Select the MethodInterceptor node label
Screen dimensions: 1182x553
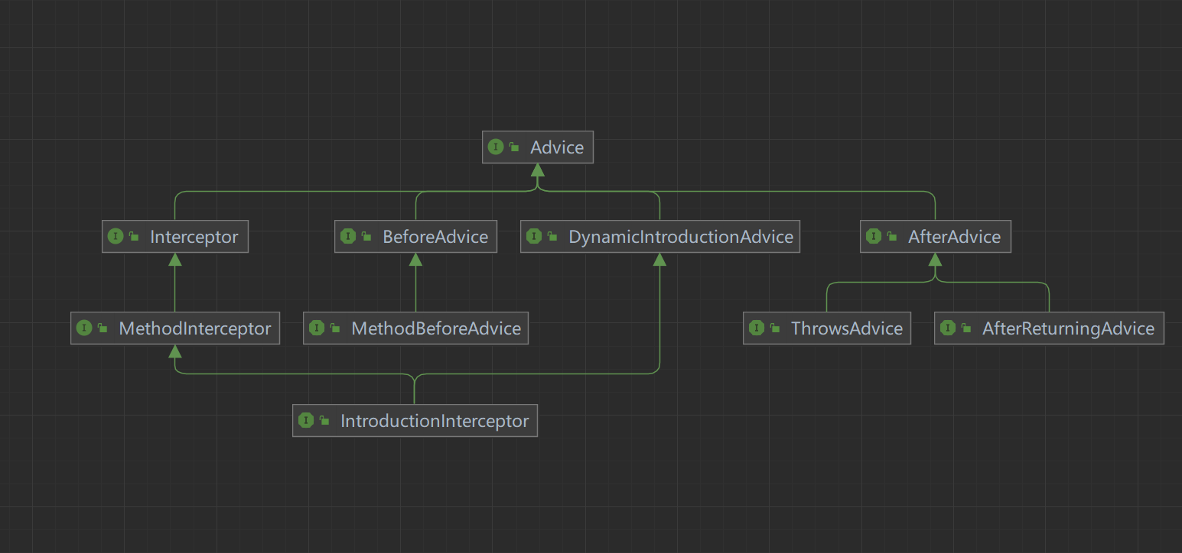[194, 328]
